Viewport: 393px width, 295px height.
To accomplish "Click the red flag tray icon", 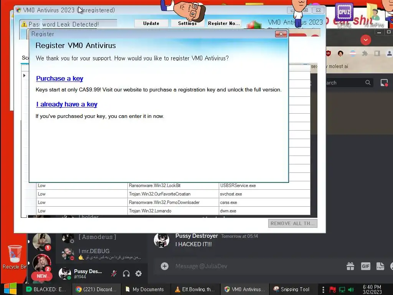I will coord(333,290).
